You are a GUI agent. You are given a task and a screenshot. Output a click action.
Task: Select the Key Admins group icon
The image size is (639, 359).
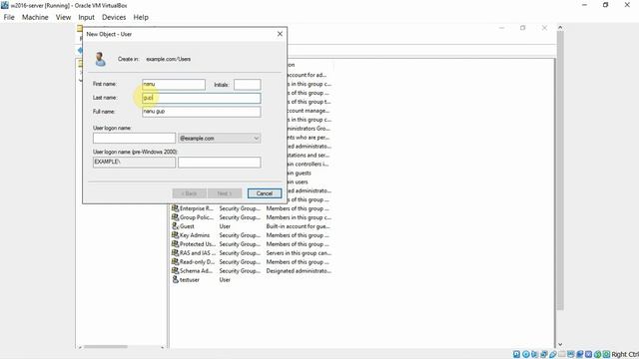[176, 235]
